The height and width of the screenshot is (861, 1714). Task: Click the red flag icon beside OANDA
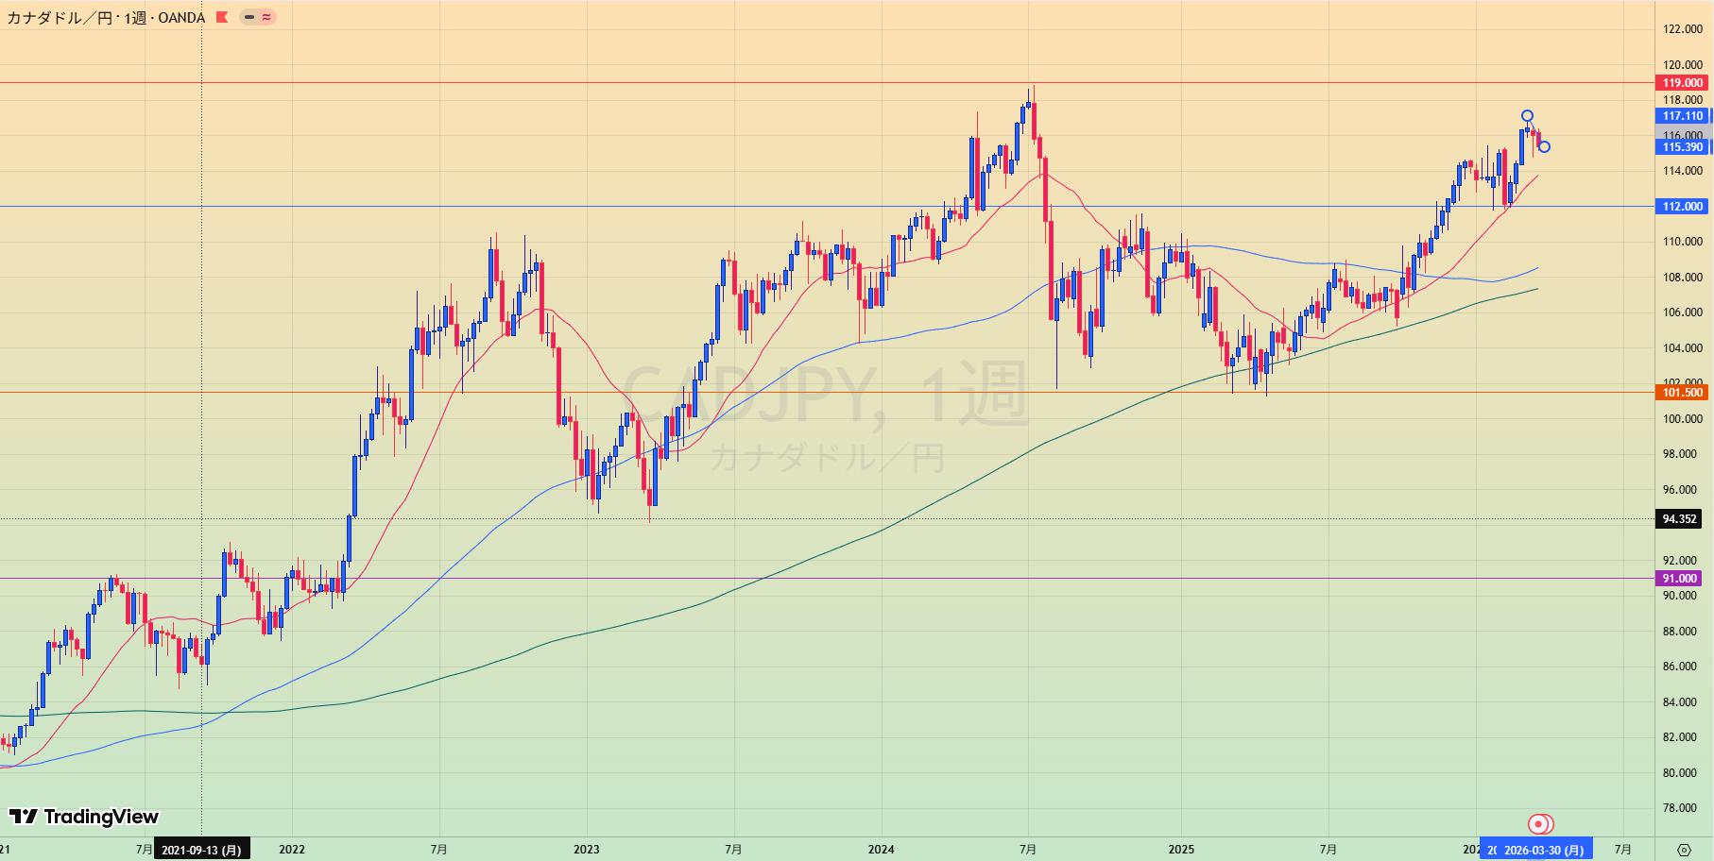click(x=222, y=17)
